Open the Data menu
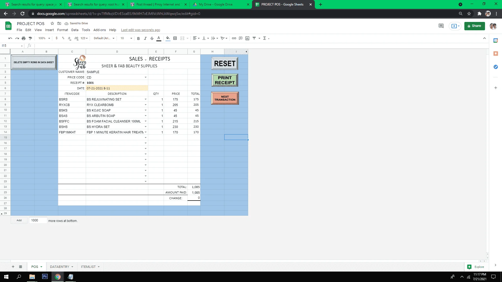 click(x=75, y=30)
